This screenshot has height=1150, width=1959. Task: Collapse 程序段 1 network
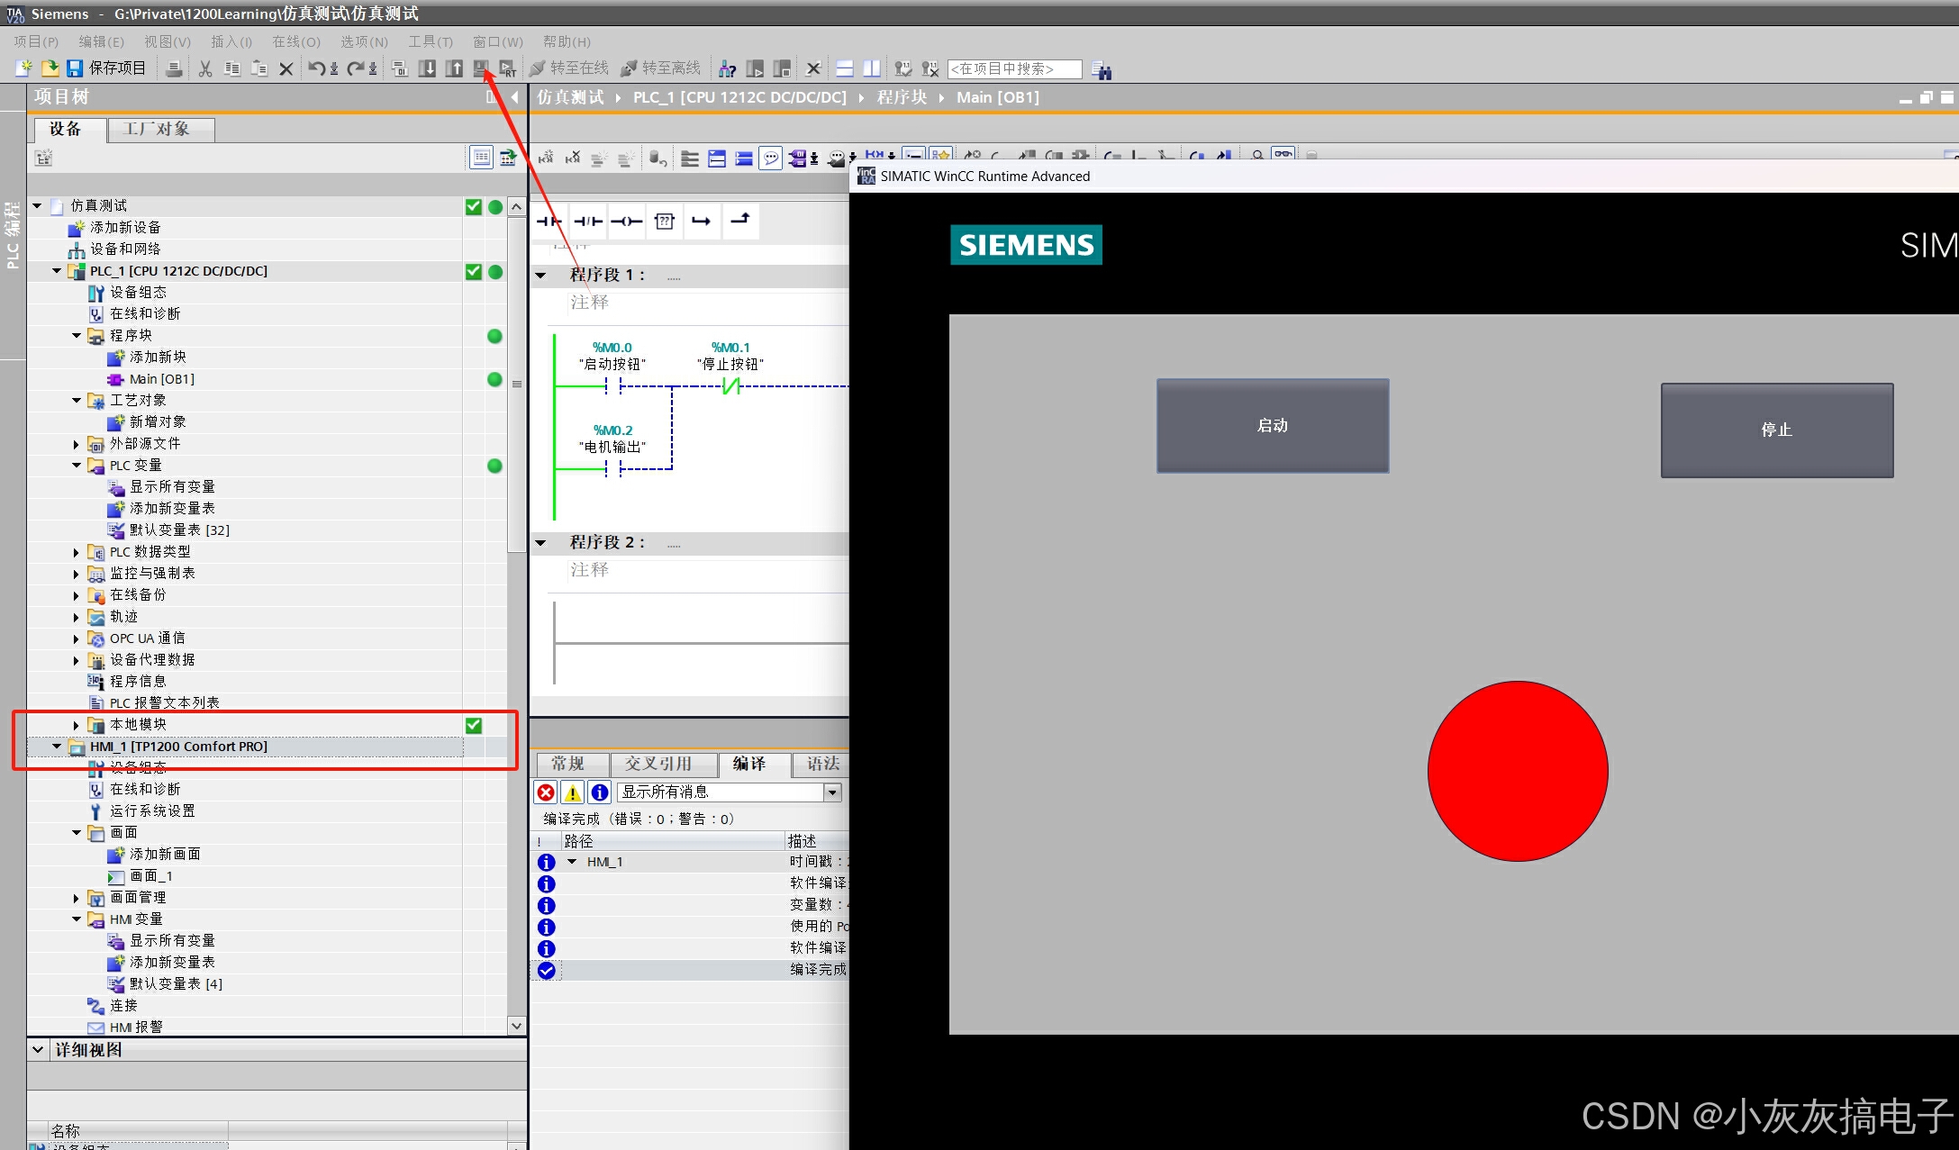coord(540,276)
